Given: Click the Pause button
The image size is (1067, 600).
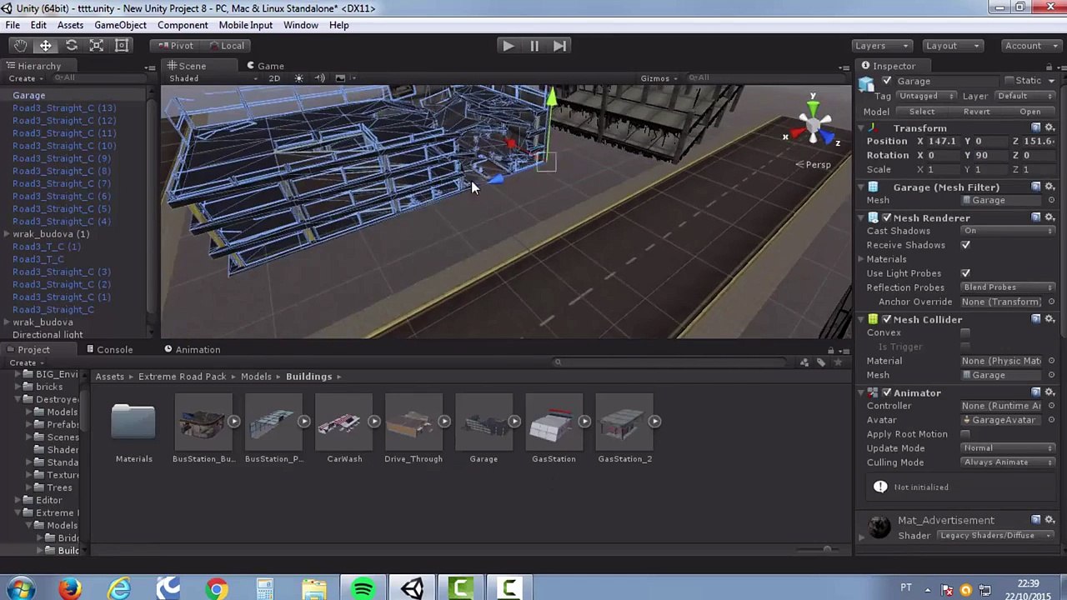Looking at the screenshot, I should pyautogui.click(x=533, y=46).
